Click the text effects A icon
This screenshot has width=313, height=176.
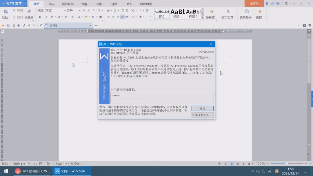pyautogui.click(x=79, y=17)
